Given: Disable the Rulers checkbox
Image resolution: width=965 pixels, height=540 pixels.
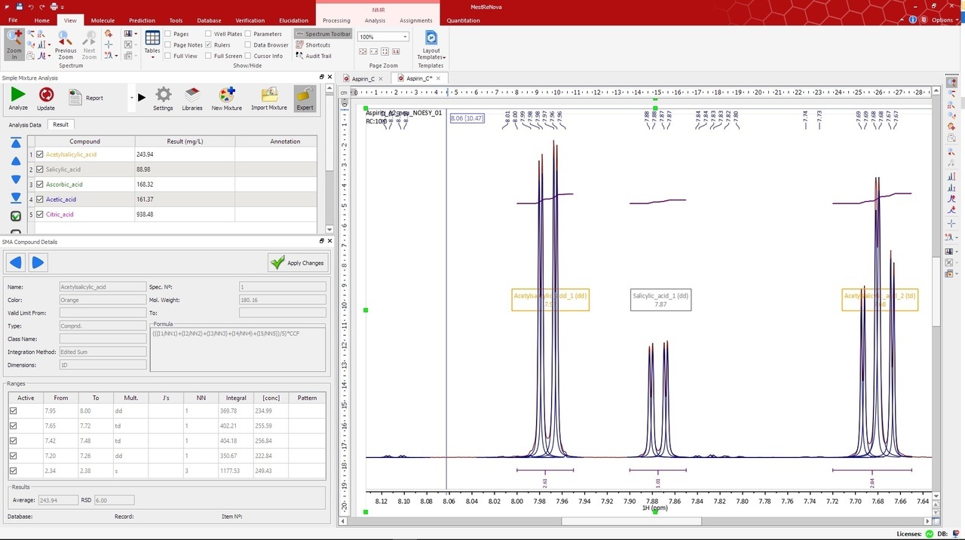Looking at the screenshot, I should pyautogui.click(x=208, y=45).
